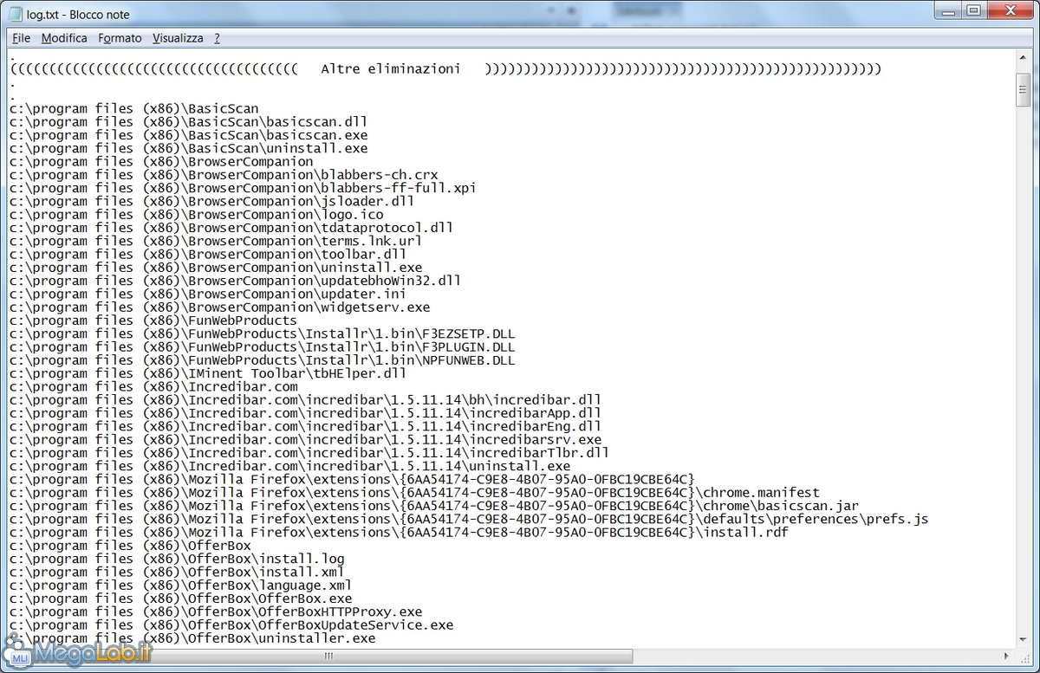Click the 'BrowserCompanion\uninstall.exe' line
The height and width of the screenshot is (673, 1040).
216,268
